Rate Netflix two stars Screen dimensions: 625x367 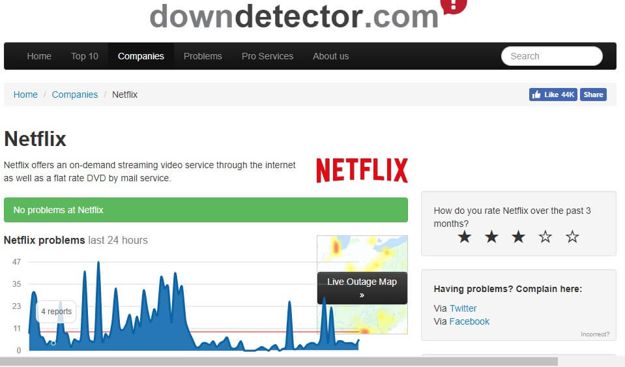click(x=491, y=237)
